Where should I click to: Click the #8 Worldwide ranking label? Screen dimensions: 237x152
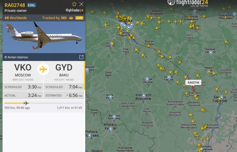[x=16, y=18]
